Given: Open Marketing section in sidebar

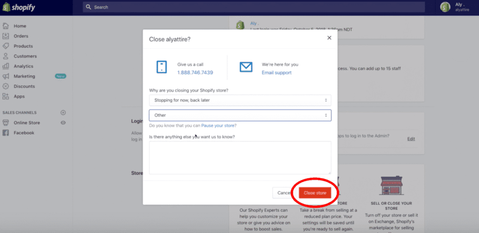Looking at the screenshot, I should pos(24,76).
